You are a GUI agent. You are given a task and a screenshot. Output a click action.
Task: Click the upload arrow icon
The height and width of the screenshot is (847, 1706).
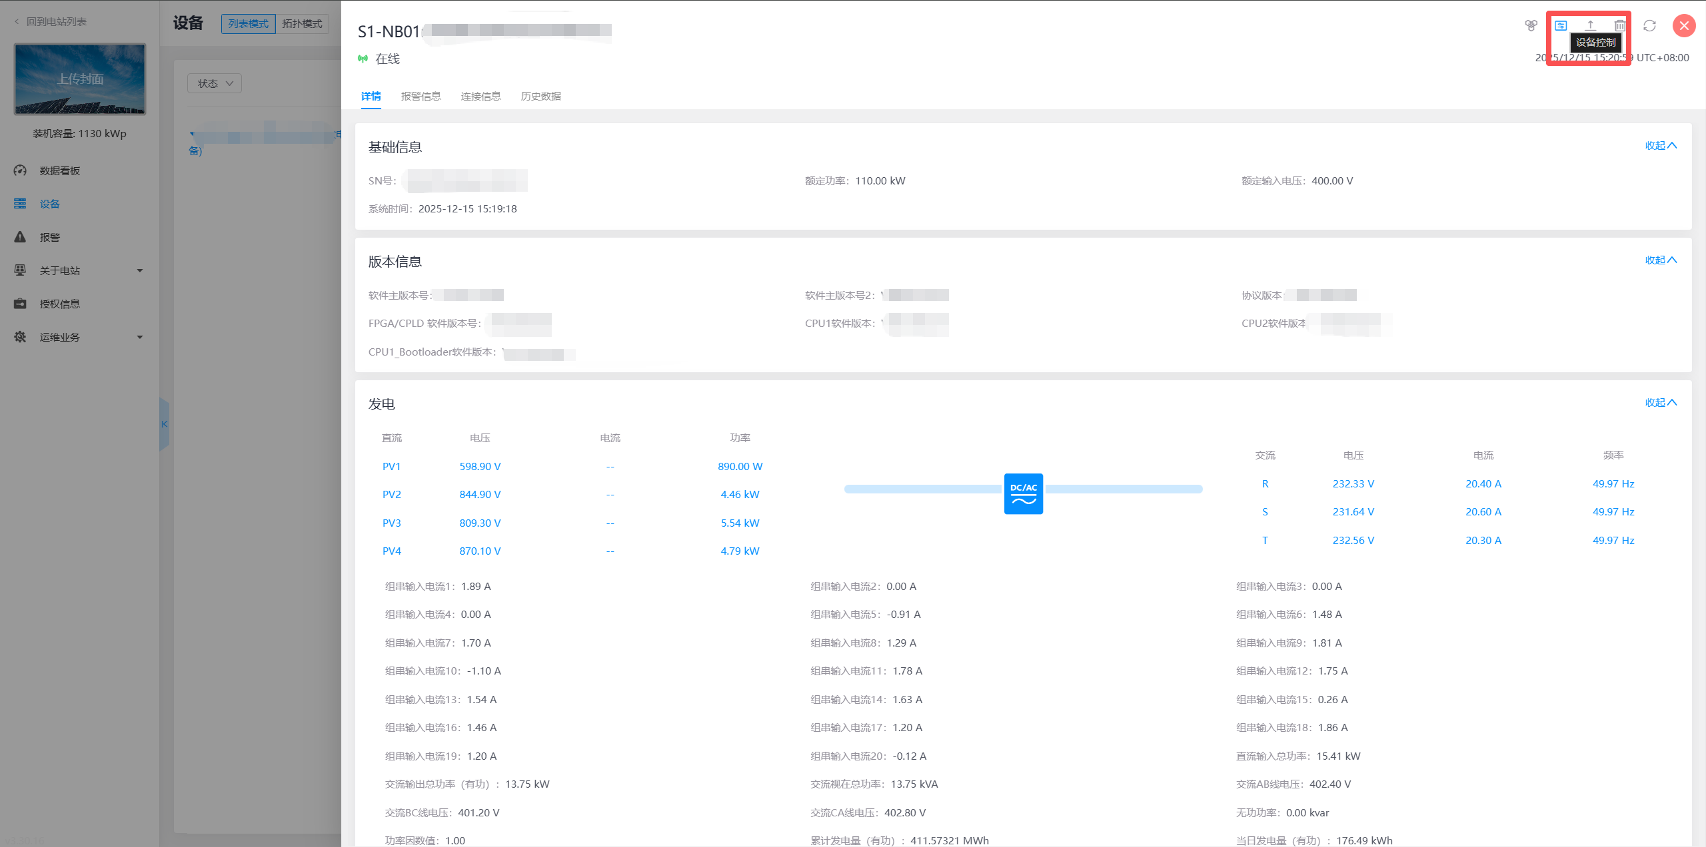click(x=1591, y=25)
